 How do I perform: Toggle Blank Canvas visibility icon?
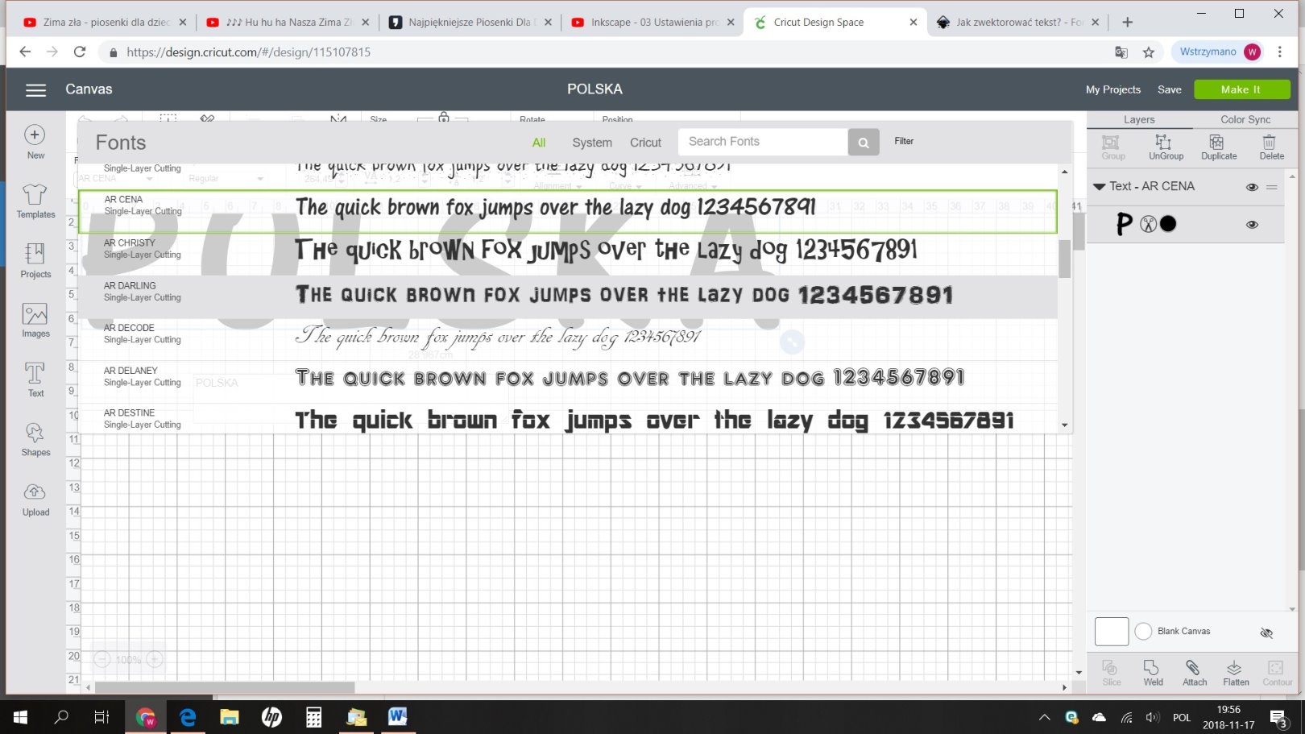1266,632
